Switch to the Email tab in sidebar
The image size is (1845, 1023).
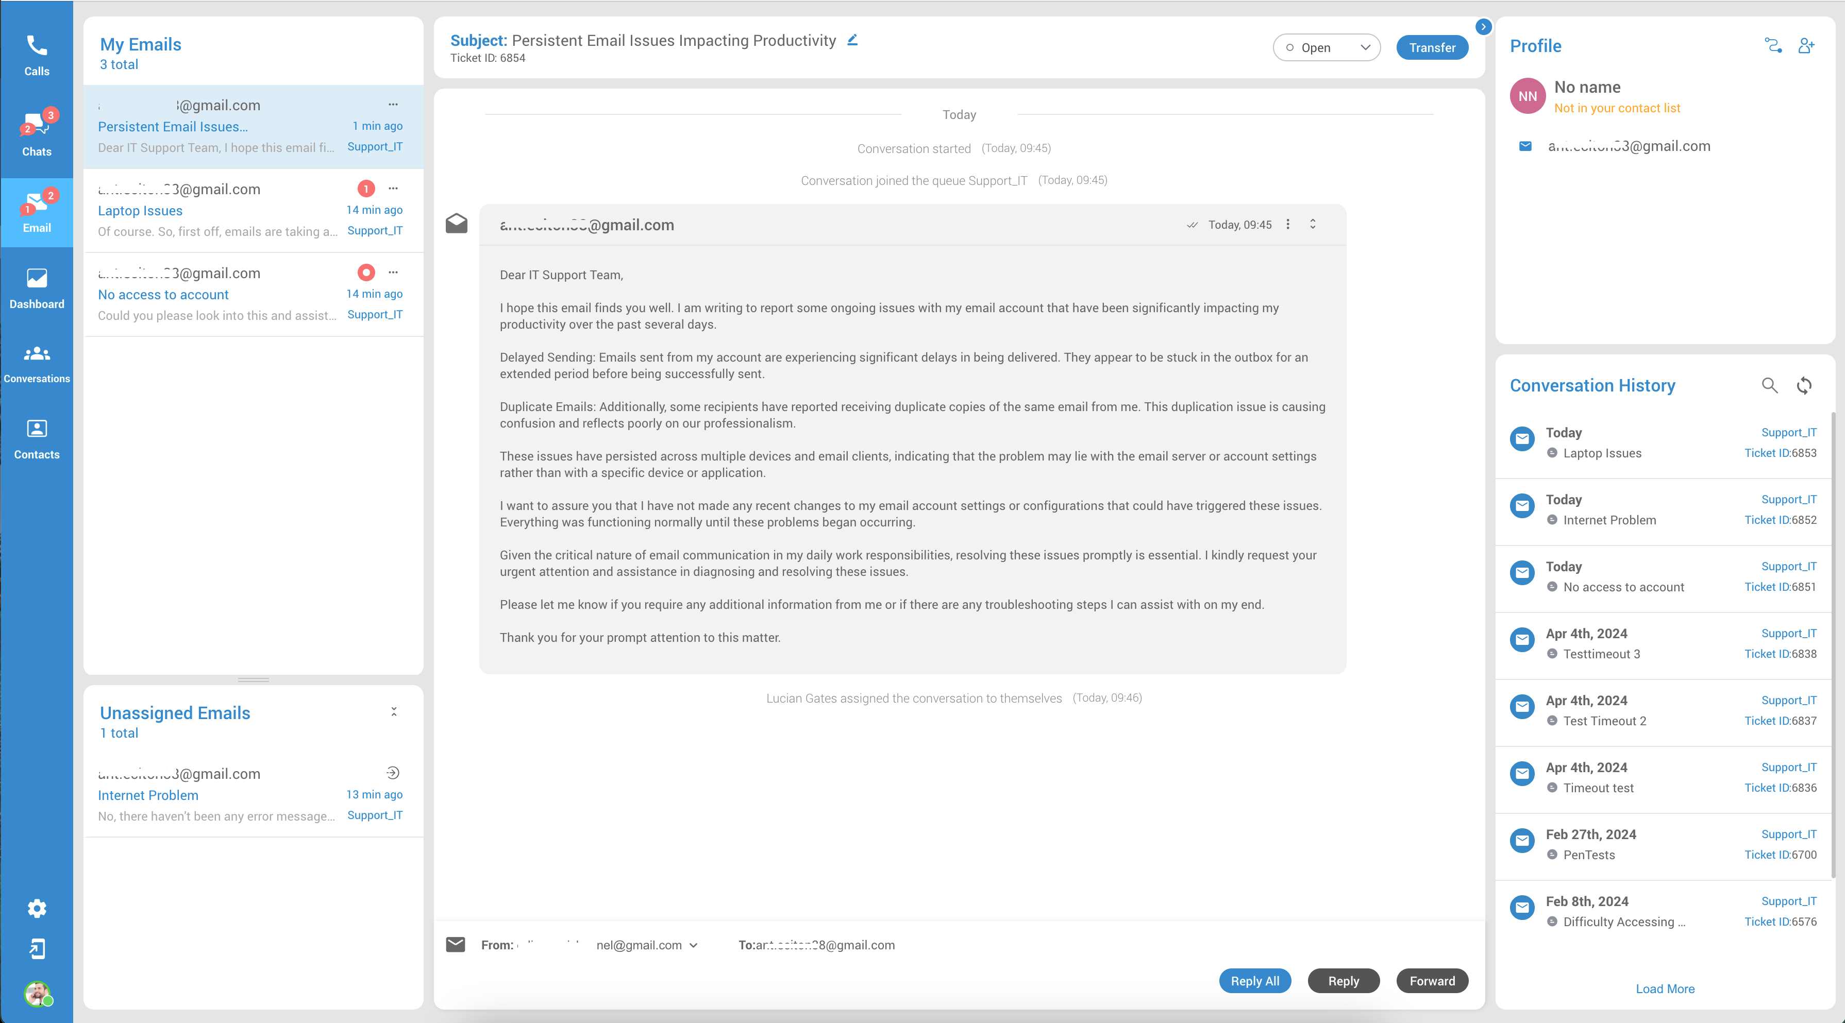(x=37, y=213)
